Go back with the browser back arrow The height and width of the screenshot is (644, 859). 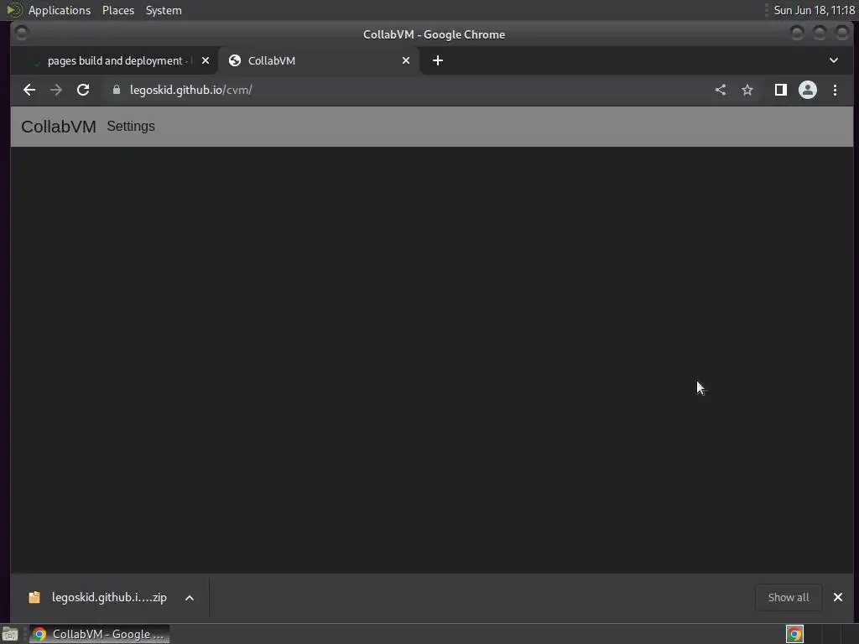click(29, 90)
